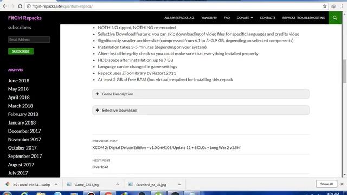Click Show all downloads button

[326, 184]
